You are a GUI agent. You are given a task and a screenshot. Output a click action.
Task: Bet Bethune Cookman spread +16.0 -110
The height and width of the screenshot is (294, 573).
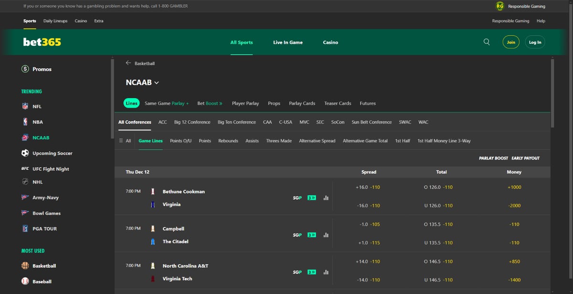coord(368,187)
